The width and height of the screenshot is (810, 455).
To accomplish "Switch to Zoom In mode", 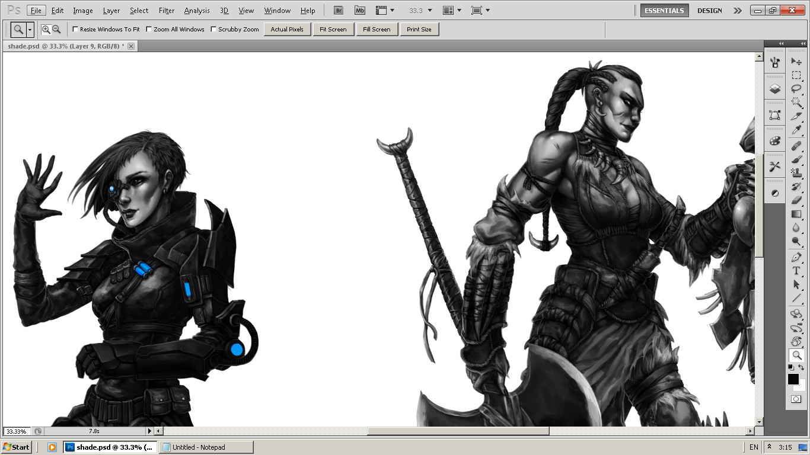I will pos(46,29).
